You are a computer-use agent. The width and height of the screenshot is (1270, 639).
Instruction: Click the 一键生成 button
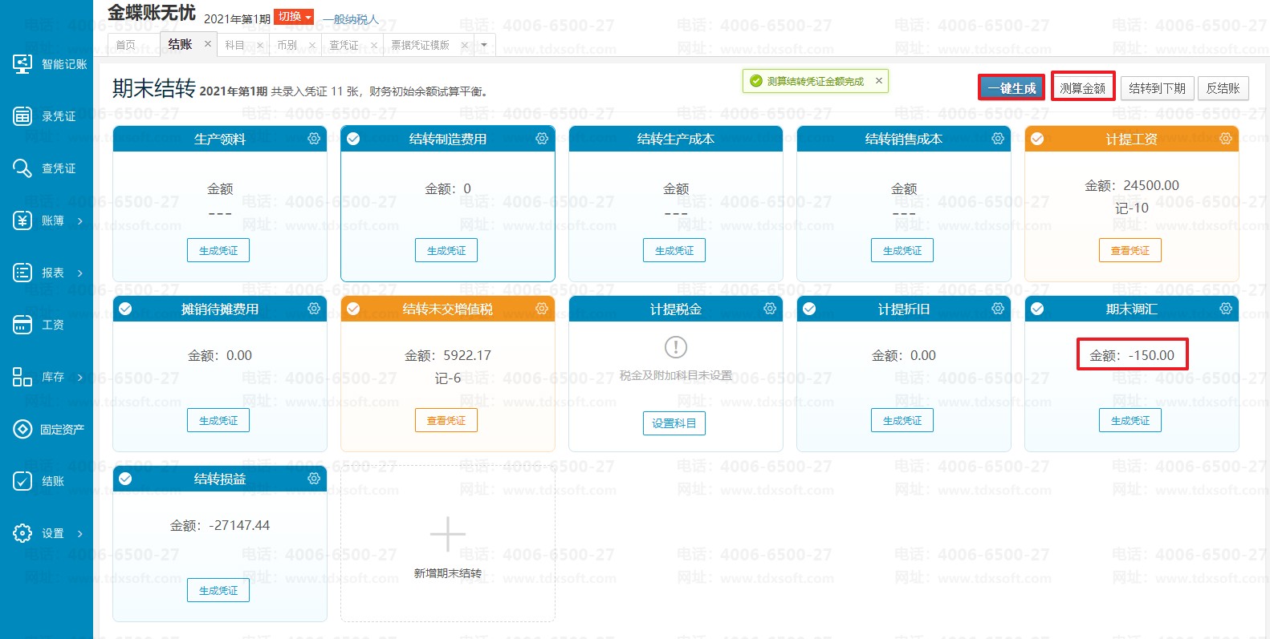1011,87
